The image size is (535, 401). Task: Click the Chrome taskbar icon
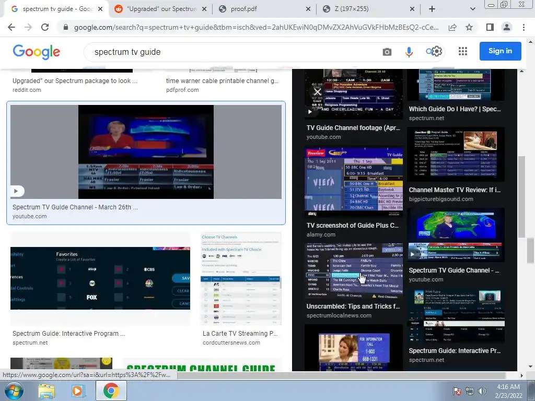[111, 391]
